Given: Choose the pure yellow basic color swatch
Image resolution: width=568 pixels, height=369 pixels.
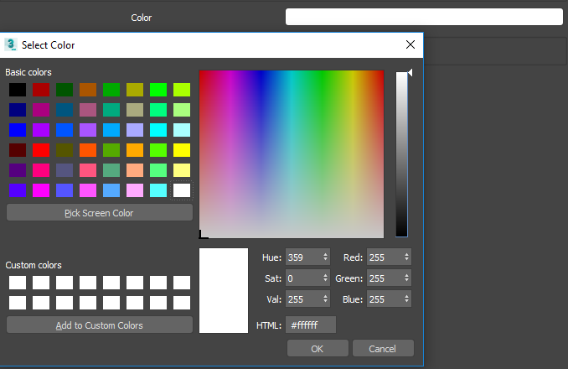Looking at the screenshot, I should click(182, 150).
